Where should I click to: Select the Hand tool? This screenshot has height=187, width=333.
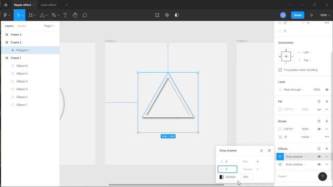75,15
